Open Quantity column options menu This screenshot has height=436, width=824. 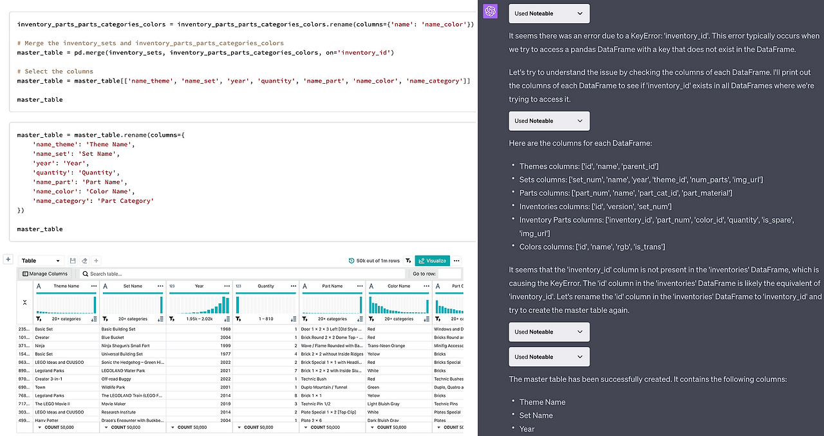(293, 286)
